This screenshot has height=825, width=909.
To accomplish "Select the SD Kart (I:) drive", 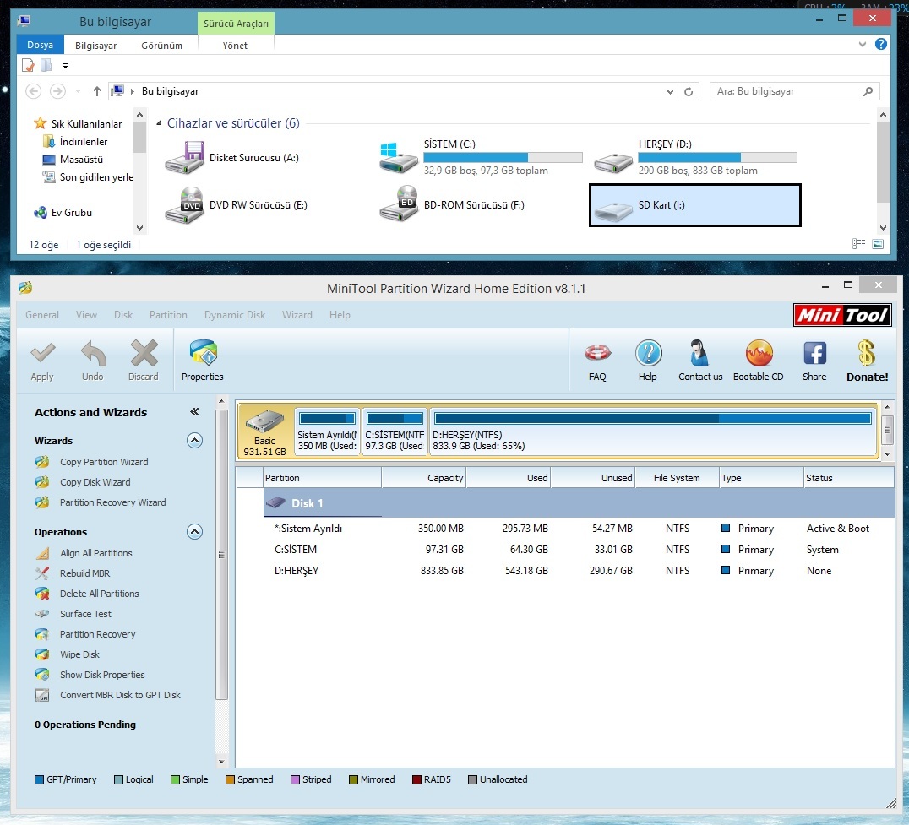I will [x=694, y=206].
